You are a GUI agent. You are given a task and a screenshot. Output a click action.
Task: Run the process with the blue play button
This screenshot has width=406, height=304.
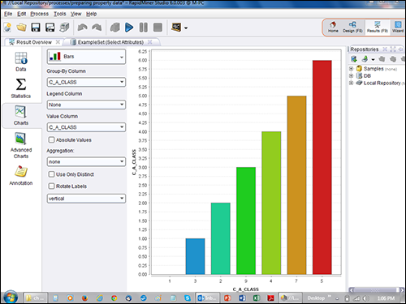point(129,28)
